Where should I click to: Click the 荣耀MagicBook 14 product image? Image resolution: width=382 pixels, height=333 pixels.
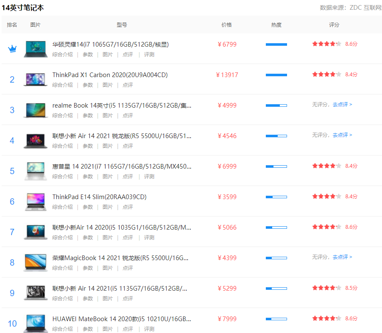click(x=35, y=261)
